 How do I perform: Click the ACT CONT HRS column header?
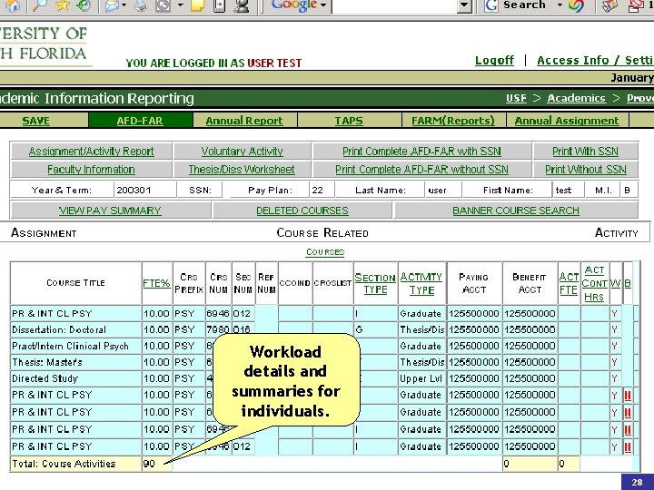coord(594,283)
